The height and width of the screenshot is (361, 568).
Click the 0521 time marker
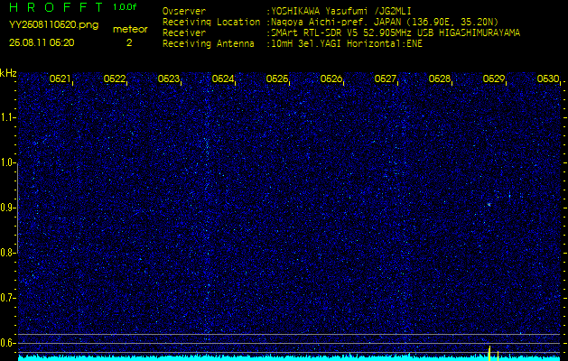pos(61,79)
